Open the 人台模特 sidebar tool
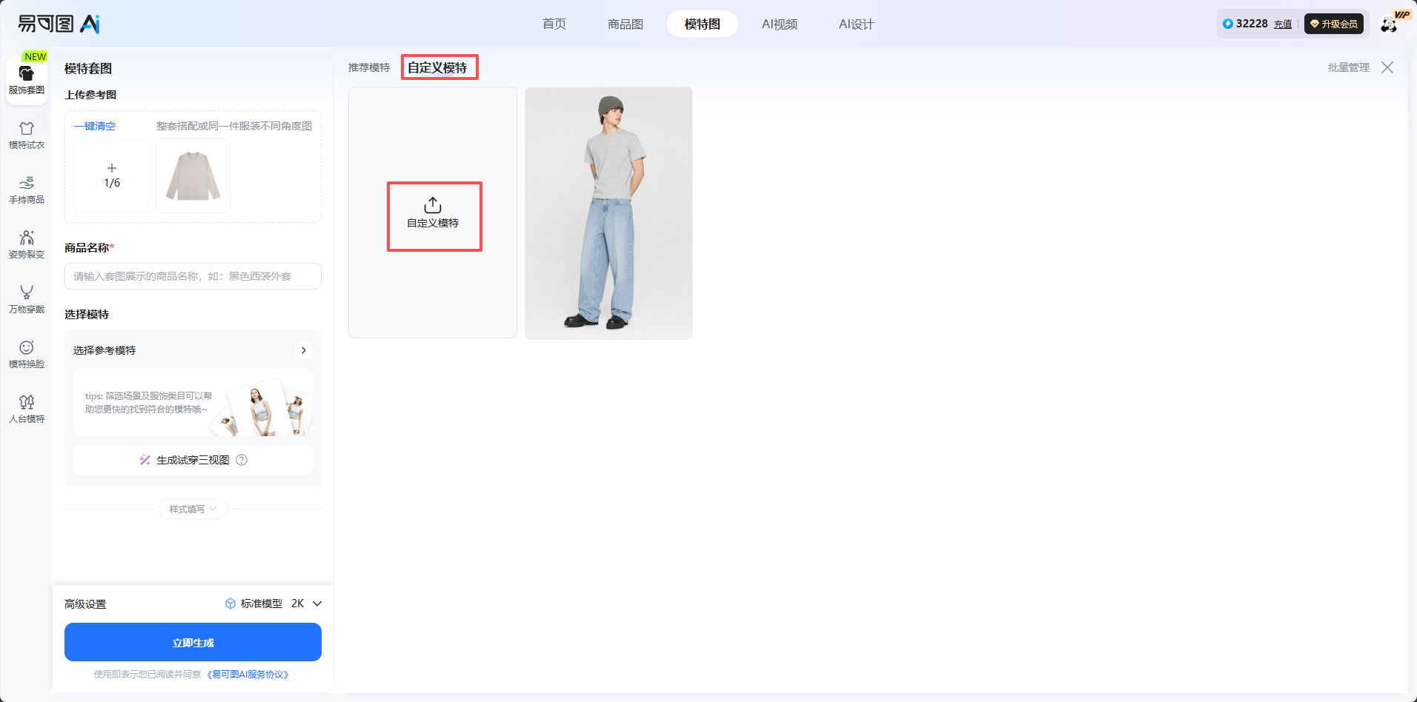The width and height of the screenshot is (1417, 702). [27, 409]
